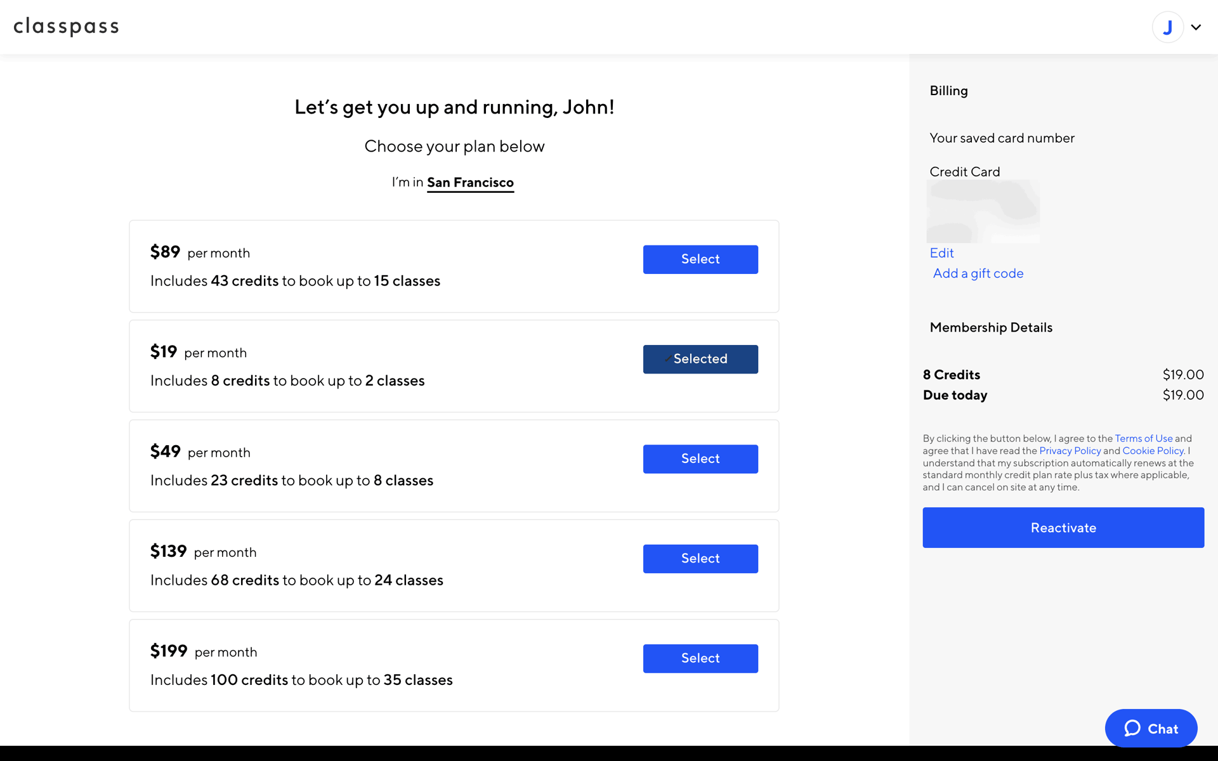The image size is (1218, 761).
Task: Click the '43 credits' text
Action: pyautogui.click(x=244, y=281)
